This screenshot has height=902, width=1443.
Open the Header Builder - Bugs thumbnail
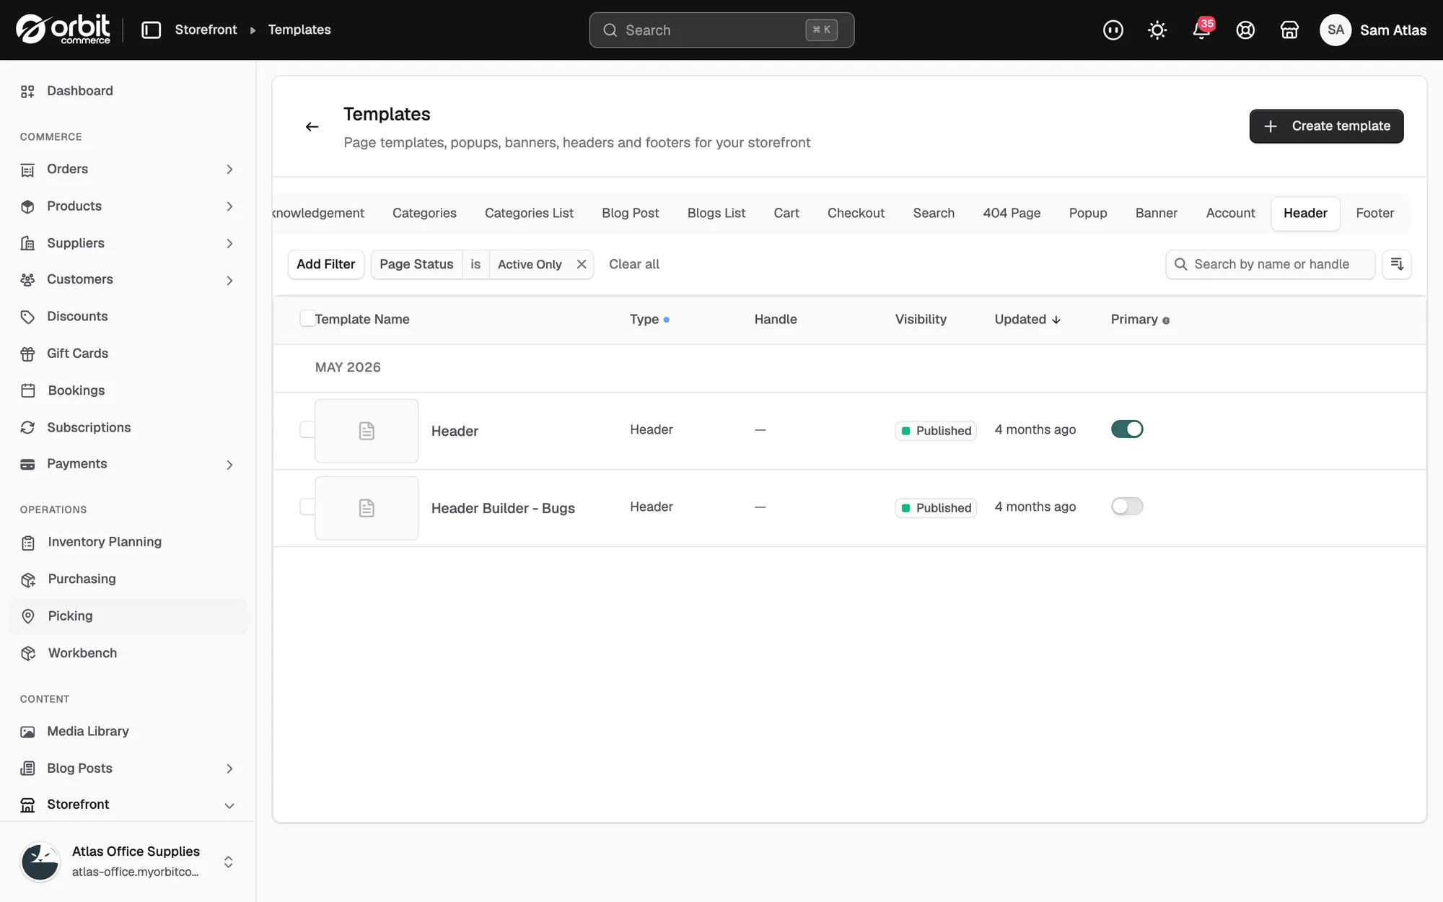[367, 508]
